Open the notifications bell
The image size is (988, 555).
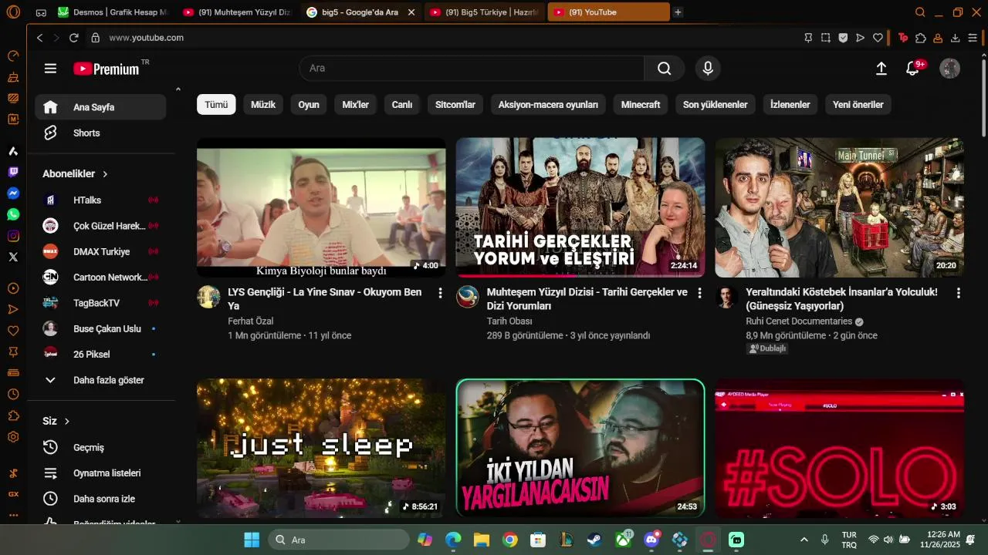click(912, 69)
